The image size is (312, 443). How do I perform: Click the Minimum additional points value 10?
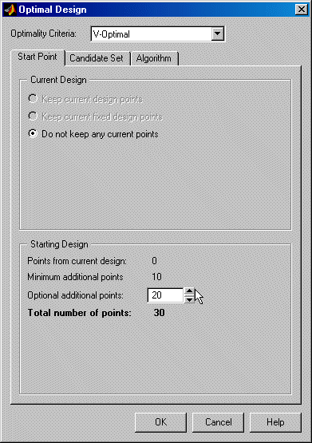(156, 277)
